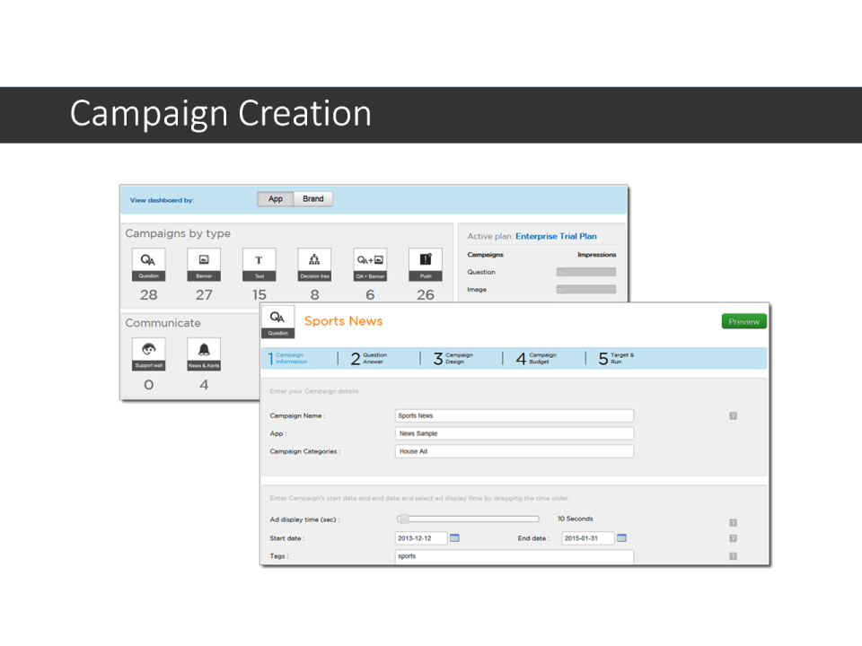The image size is (862, 646).
Task: Open the Start date calendar picker
Action: pos(454,537)
